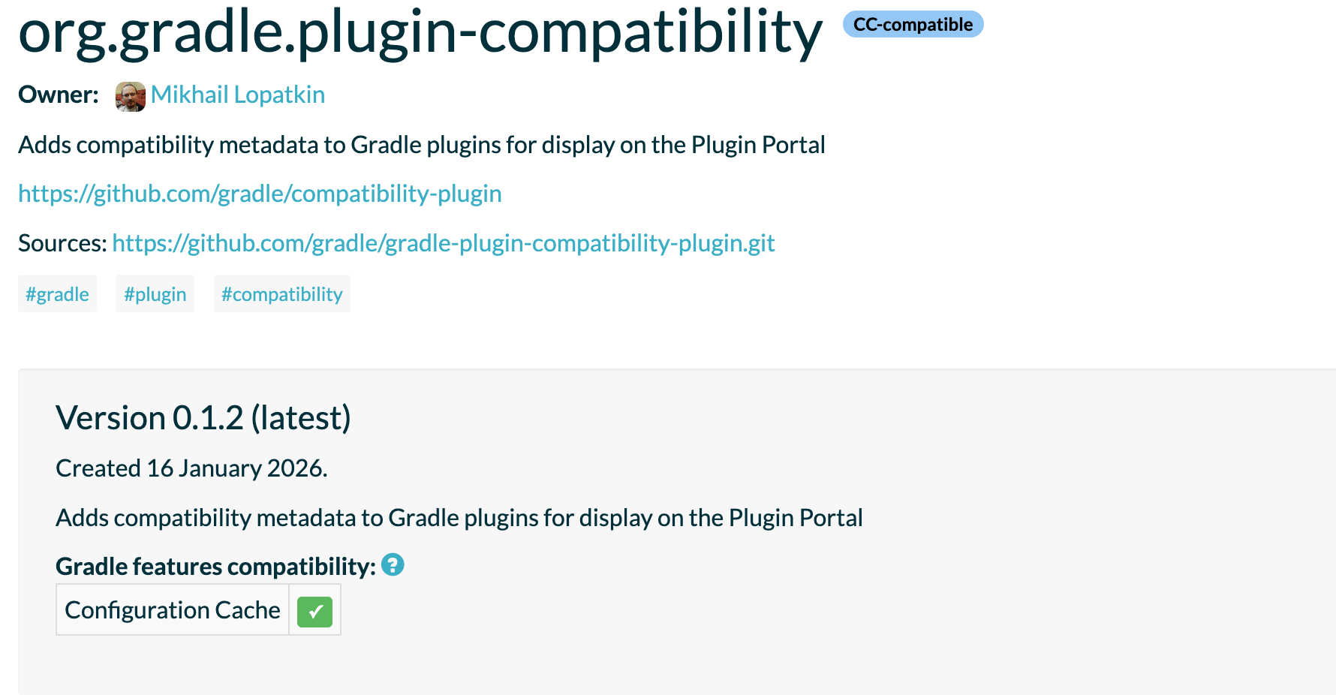Open Mikhail Lopatkin's owner profile link
The height and width of the screenshot is (695, 1336).
click(237, 95)
